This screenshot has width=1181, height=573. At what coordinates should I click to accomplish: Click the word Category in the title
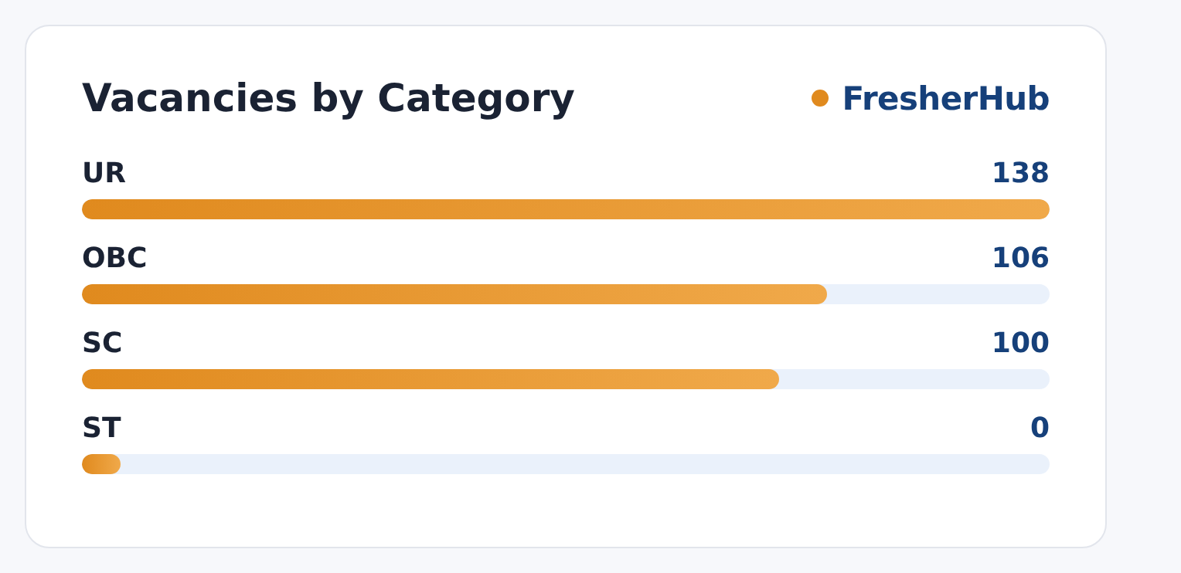(475, 100)
